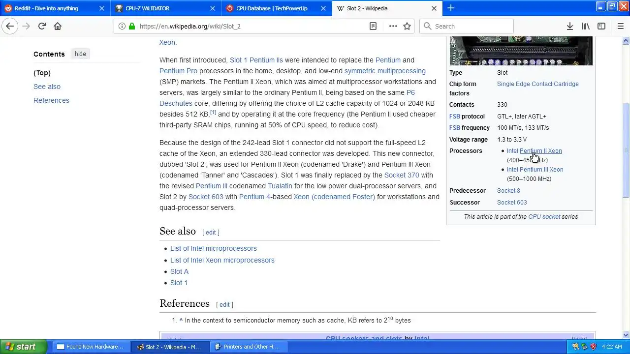Open predecessor Socket 8 link
This screenshot has width=630, height=354.
(x=508, y=191)
